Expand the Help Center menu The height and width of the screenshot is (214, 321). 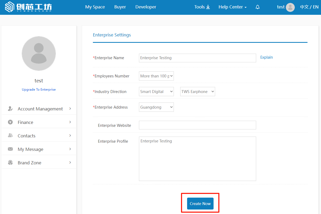coord(232,7)
